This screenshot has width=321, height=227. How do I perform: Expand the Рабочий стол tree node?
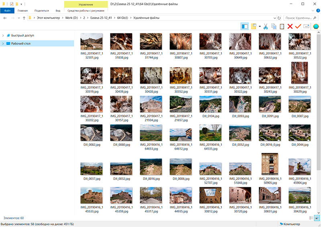pos(3,43)
